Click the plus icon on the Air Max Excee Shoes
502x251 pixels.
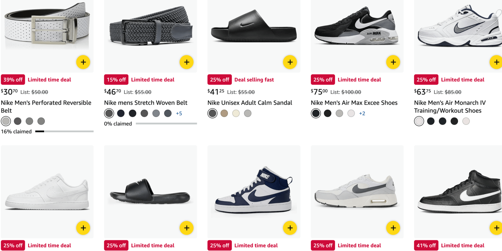pos(393,62)
